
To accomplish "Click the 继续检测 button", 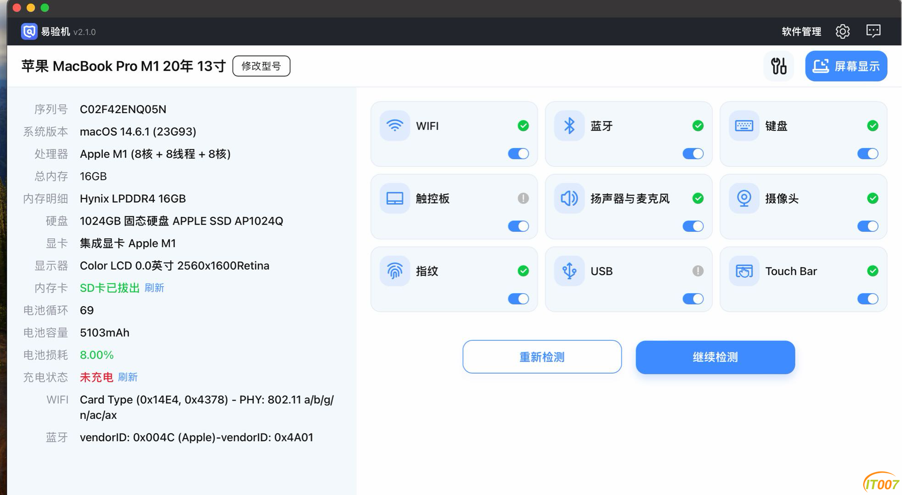I will [715, 357].
